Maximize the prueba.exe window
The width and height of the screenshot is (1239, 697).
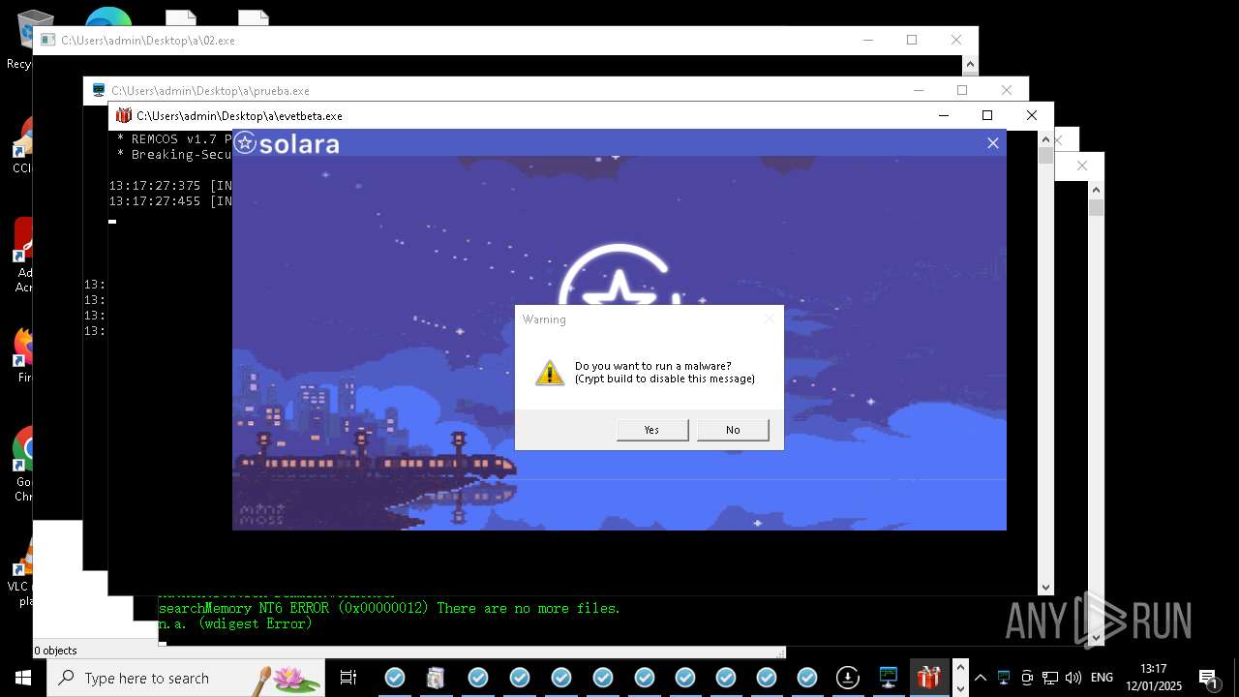point(962,90)
